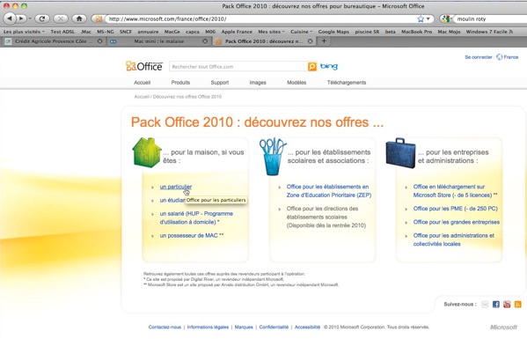Open the 'Windows 7 Facile' bookmark
Image resolution: width=527 pixels, height=339 pixels.
[489, 32]
